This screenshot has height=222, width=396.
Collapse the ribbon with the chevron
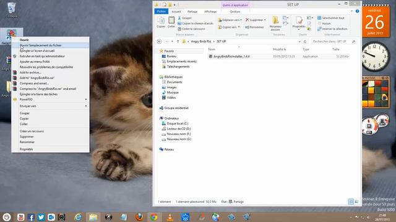click(x=351, y=11)
